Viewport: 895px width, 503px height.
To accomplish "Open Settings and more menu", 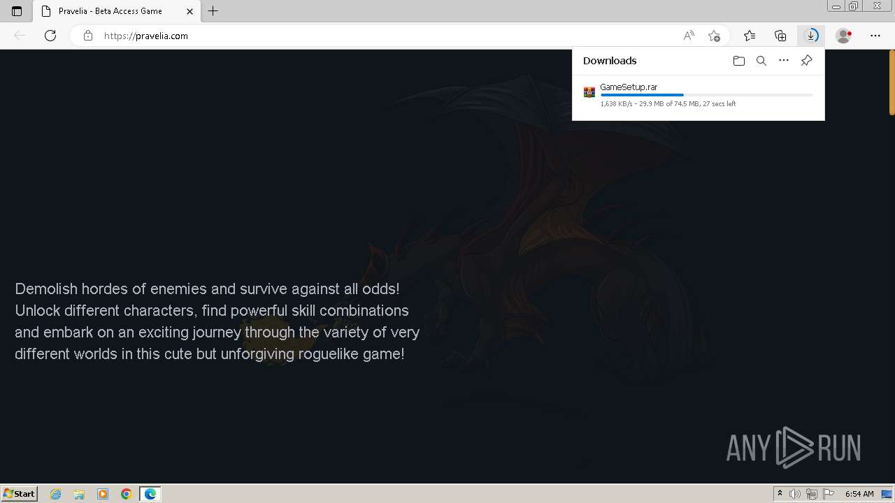I will click(x=875, y=36).
